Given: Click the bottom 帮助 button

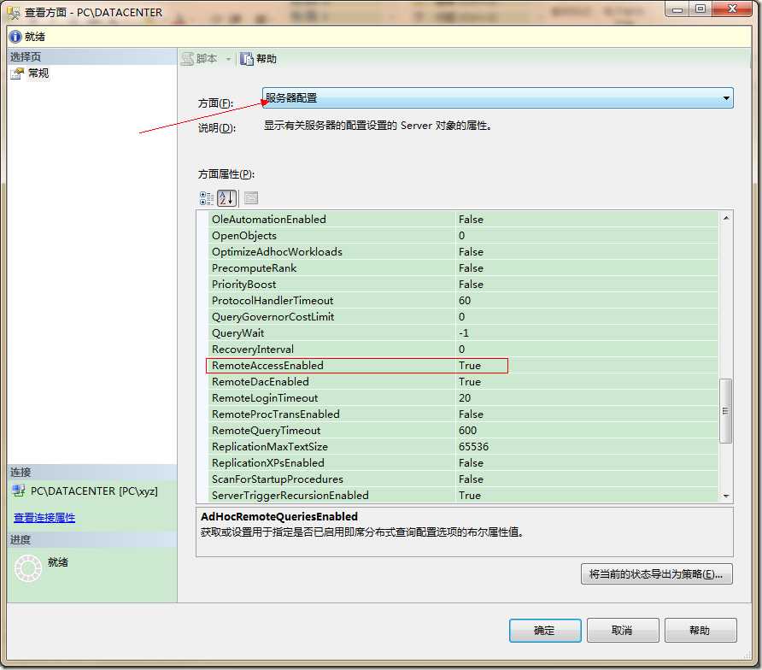Looking at the screenshot, I should click(700, 631).
